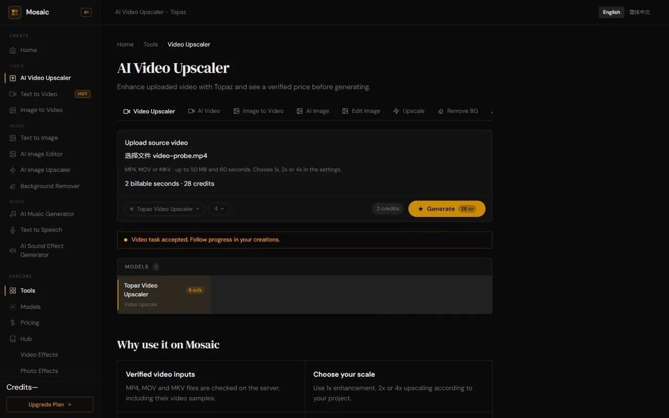Click the 'Video task accepted' status message
This screenshot has width=669, height=418.
click(305, 240)
